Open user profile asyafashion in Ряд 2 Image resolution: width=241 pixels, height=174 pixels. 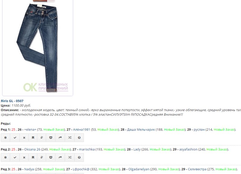[x=188, y=149]
